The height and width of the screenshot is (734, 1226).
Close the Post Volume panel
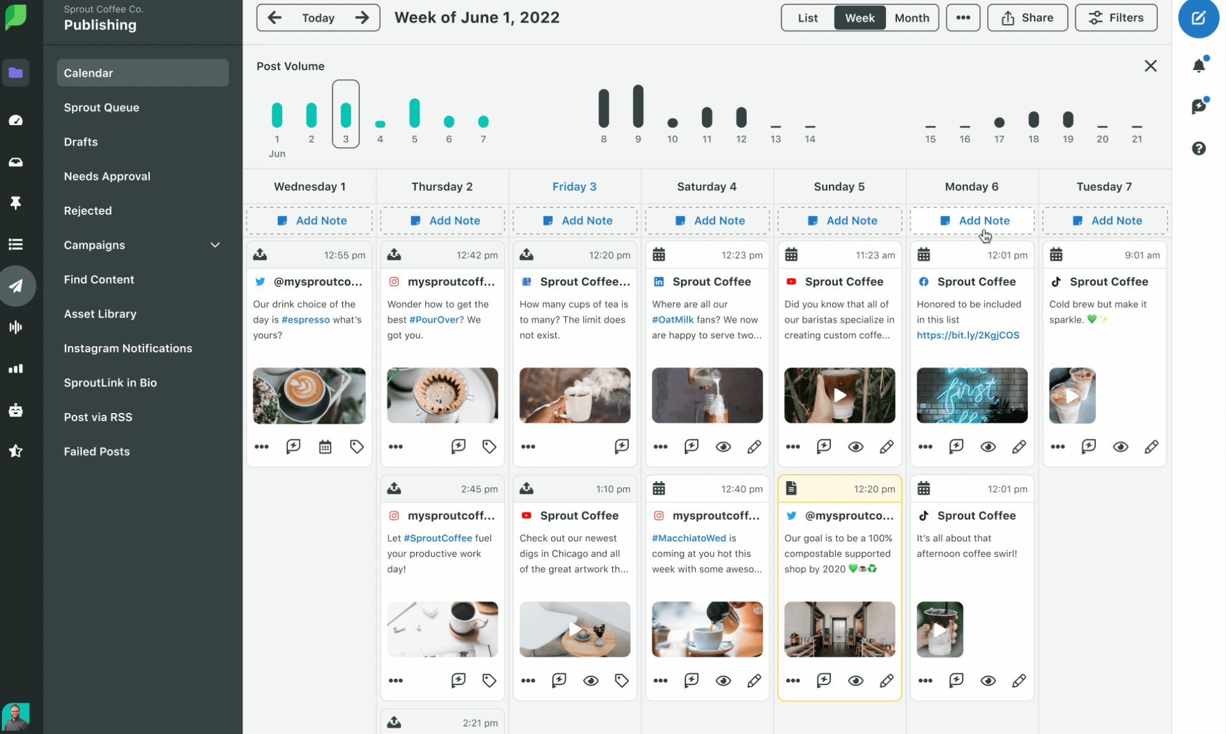point(1151,66)
